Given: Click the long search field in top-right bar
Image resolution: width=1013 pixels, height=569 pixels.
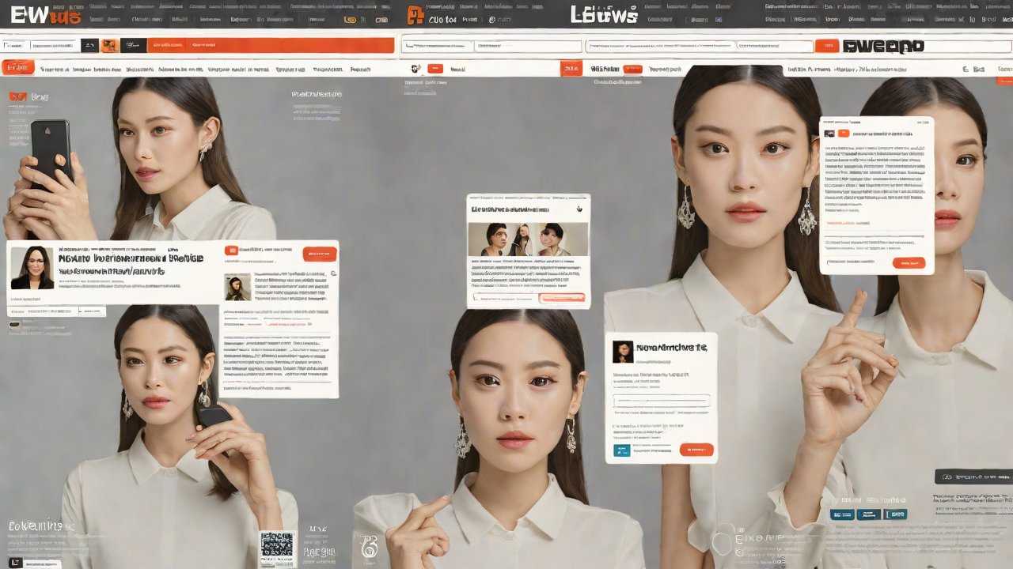Looking at the screenshot, I should point(698,46).
